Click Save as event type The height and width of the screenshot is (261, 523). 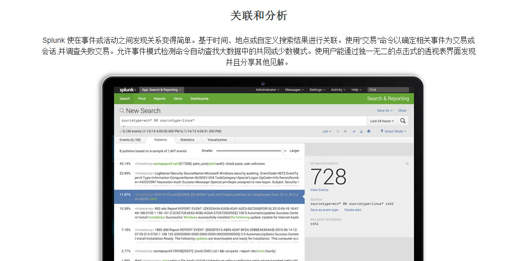pyautogui.click(x=324, y=210)
